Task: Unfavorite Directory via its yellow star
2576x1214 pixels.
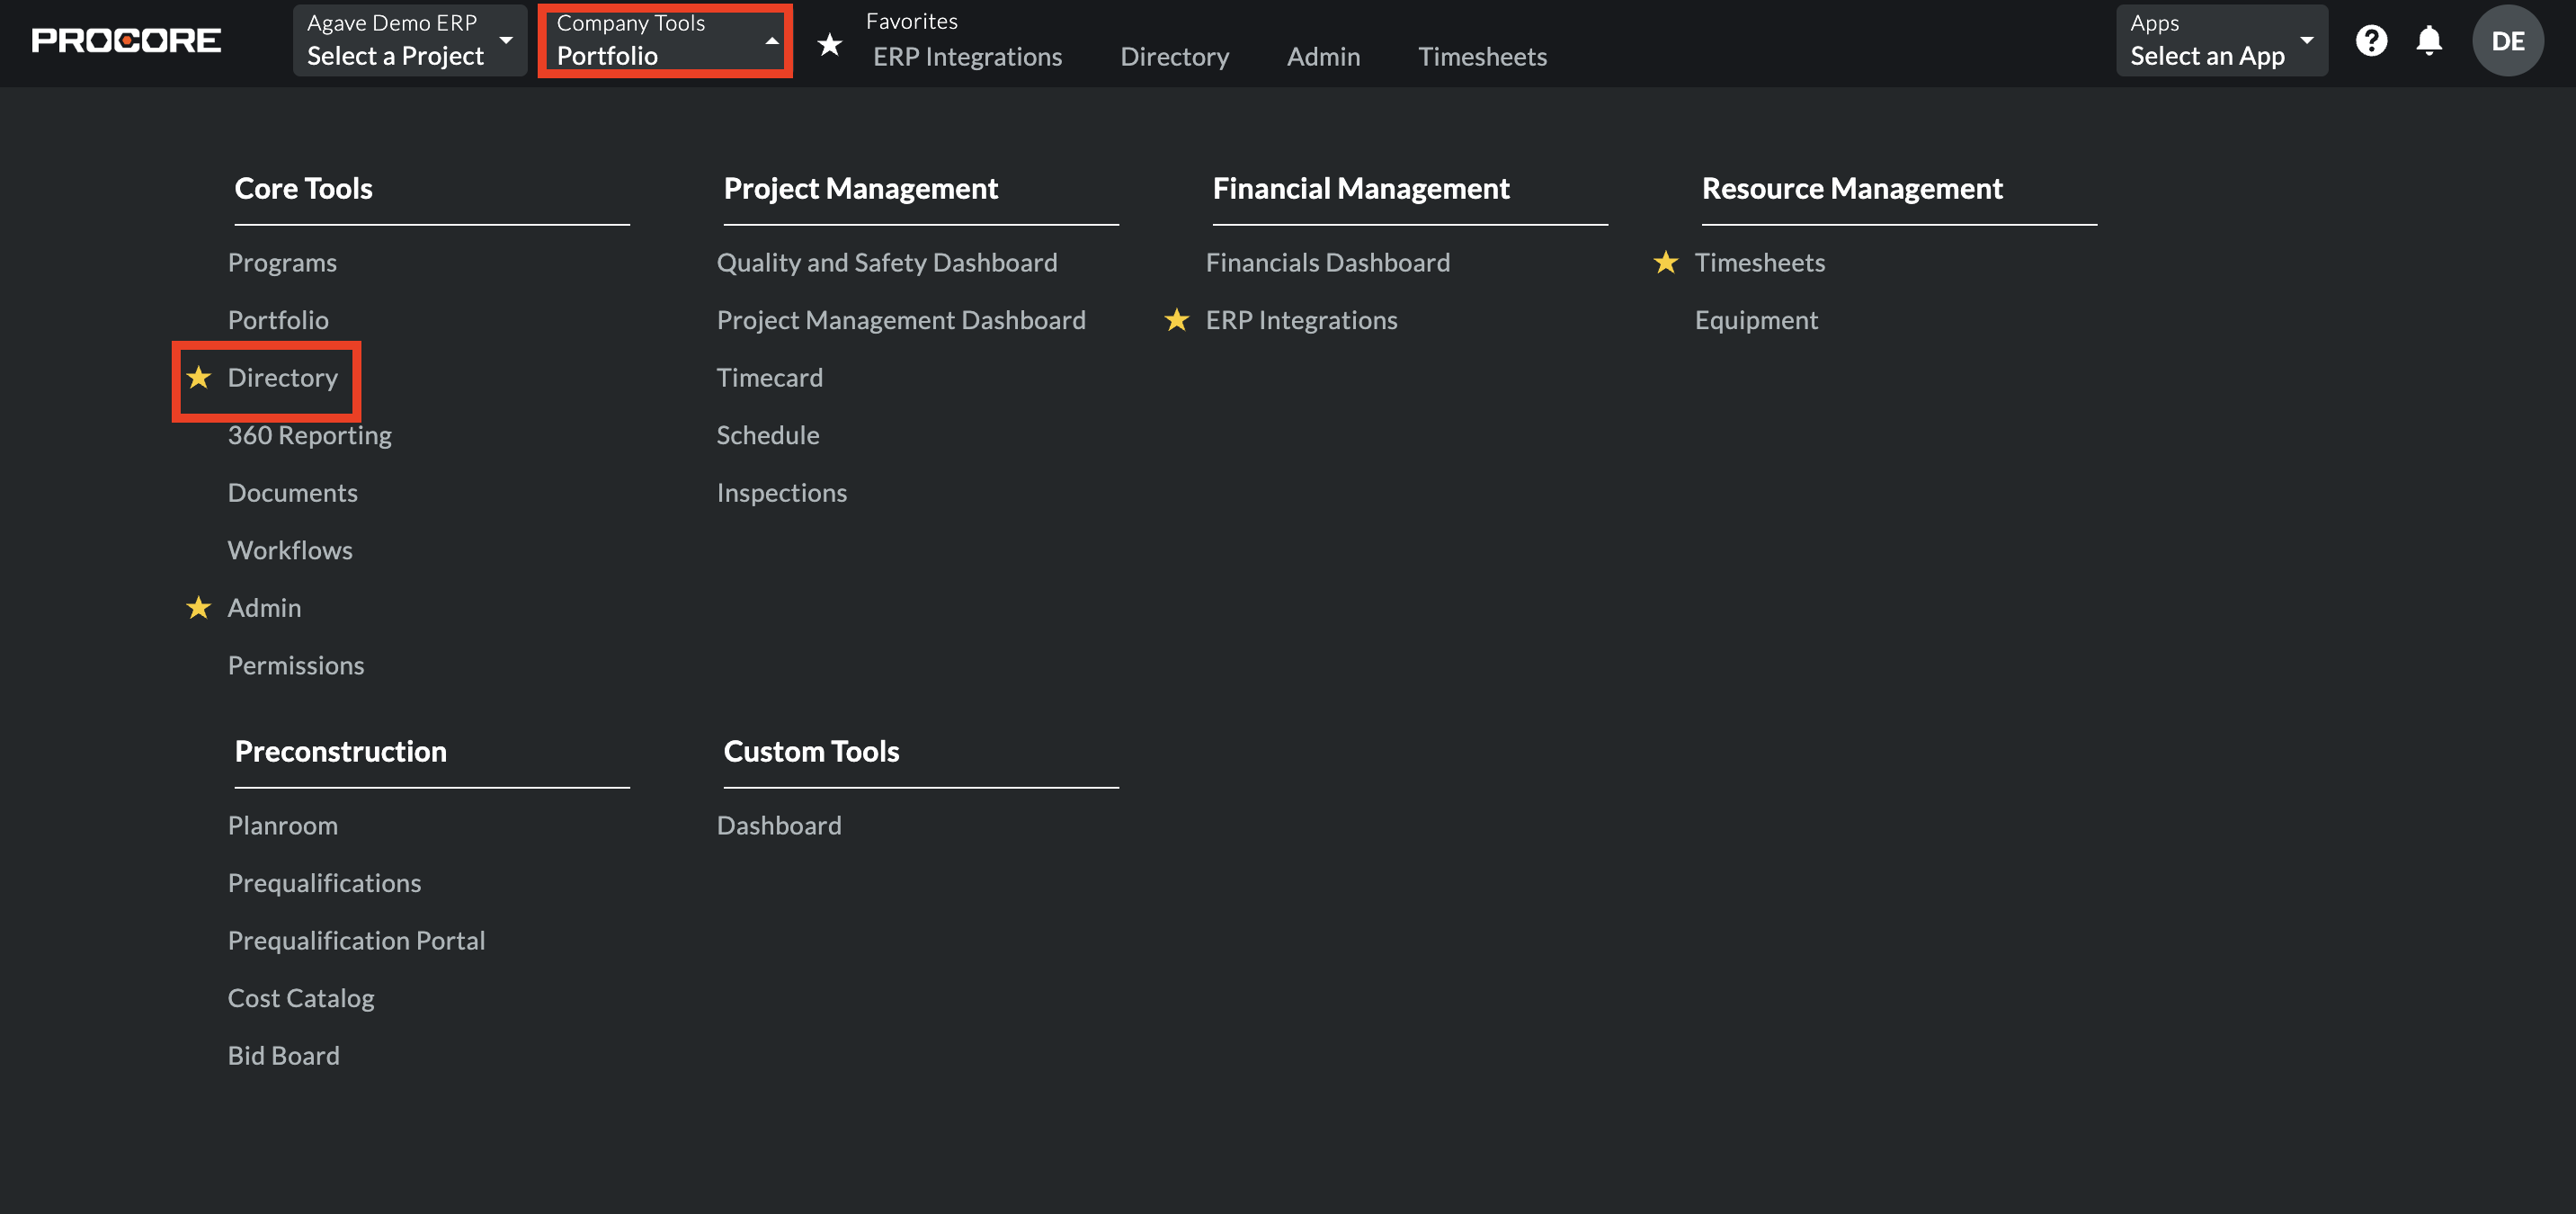Action: click(x=199, y=377)
